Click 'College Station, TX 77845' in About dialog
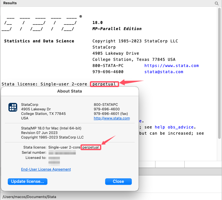Screen dimensions: 222x200 coord(43,114)
